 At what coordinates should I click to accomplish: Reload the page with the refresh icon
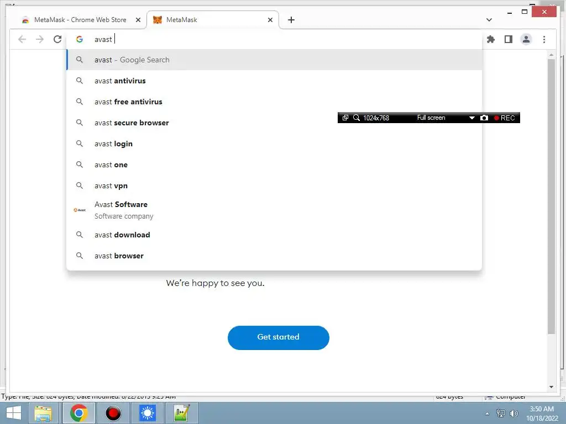(x=57, y=39)
